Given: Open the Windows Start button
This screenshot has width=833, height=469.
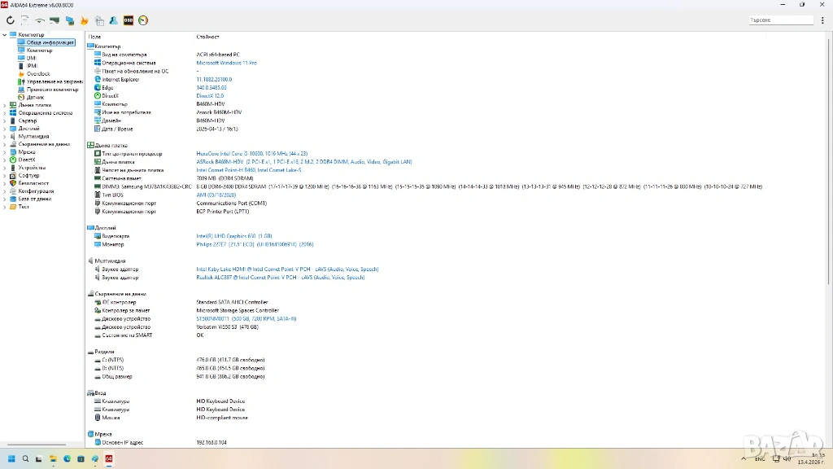Looking at the screenshot, I should [x=11, y=458].
